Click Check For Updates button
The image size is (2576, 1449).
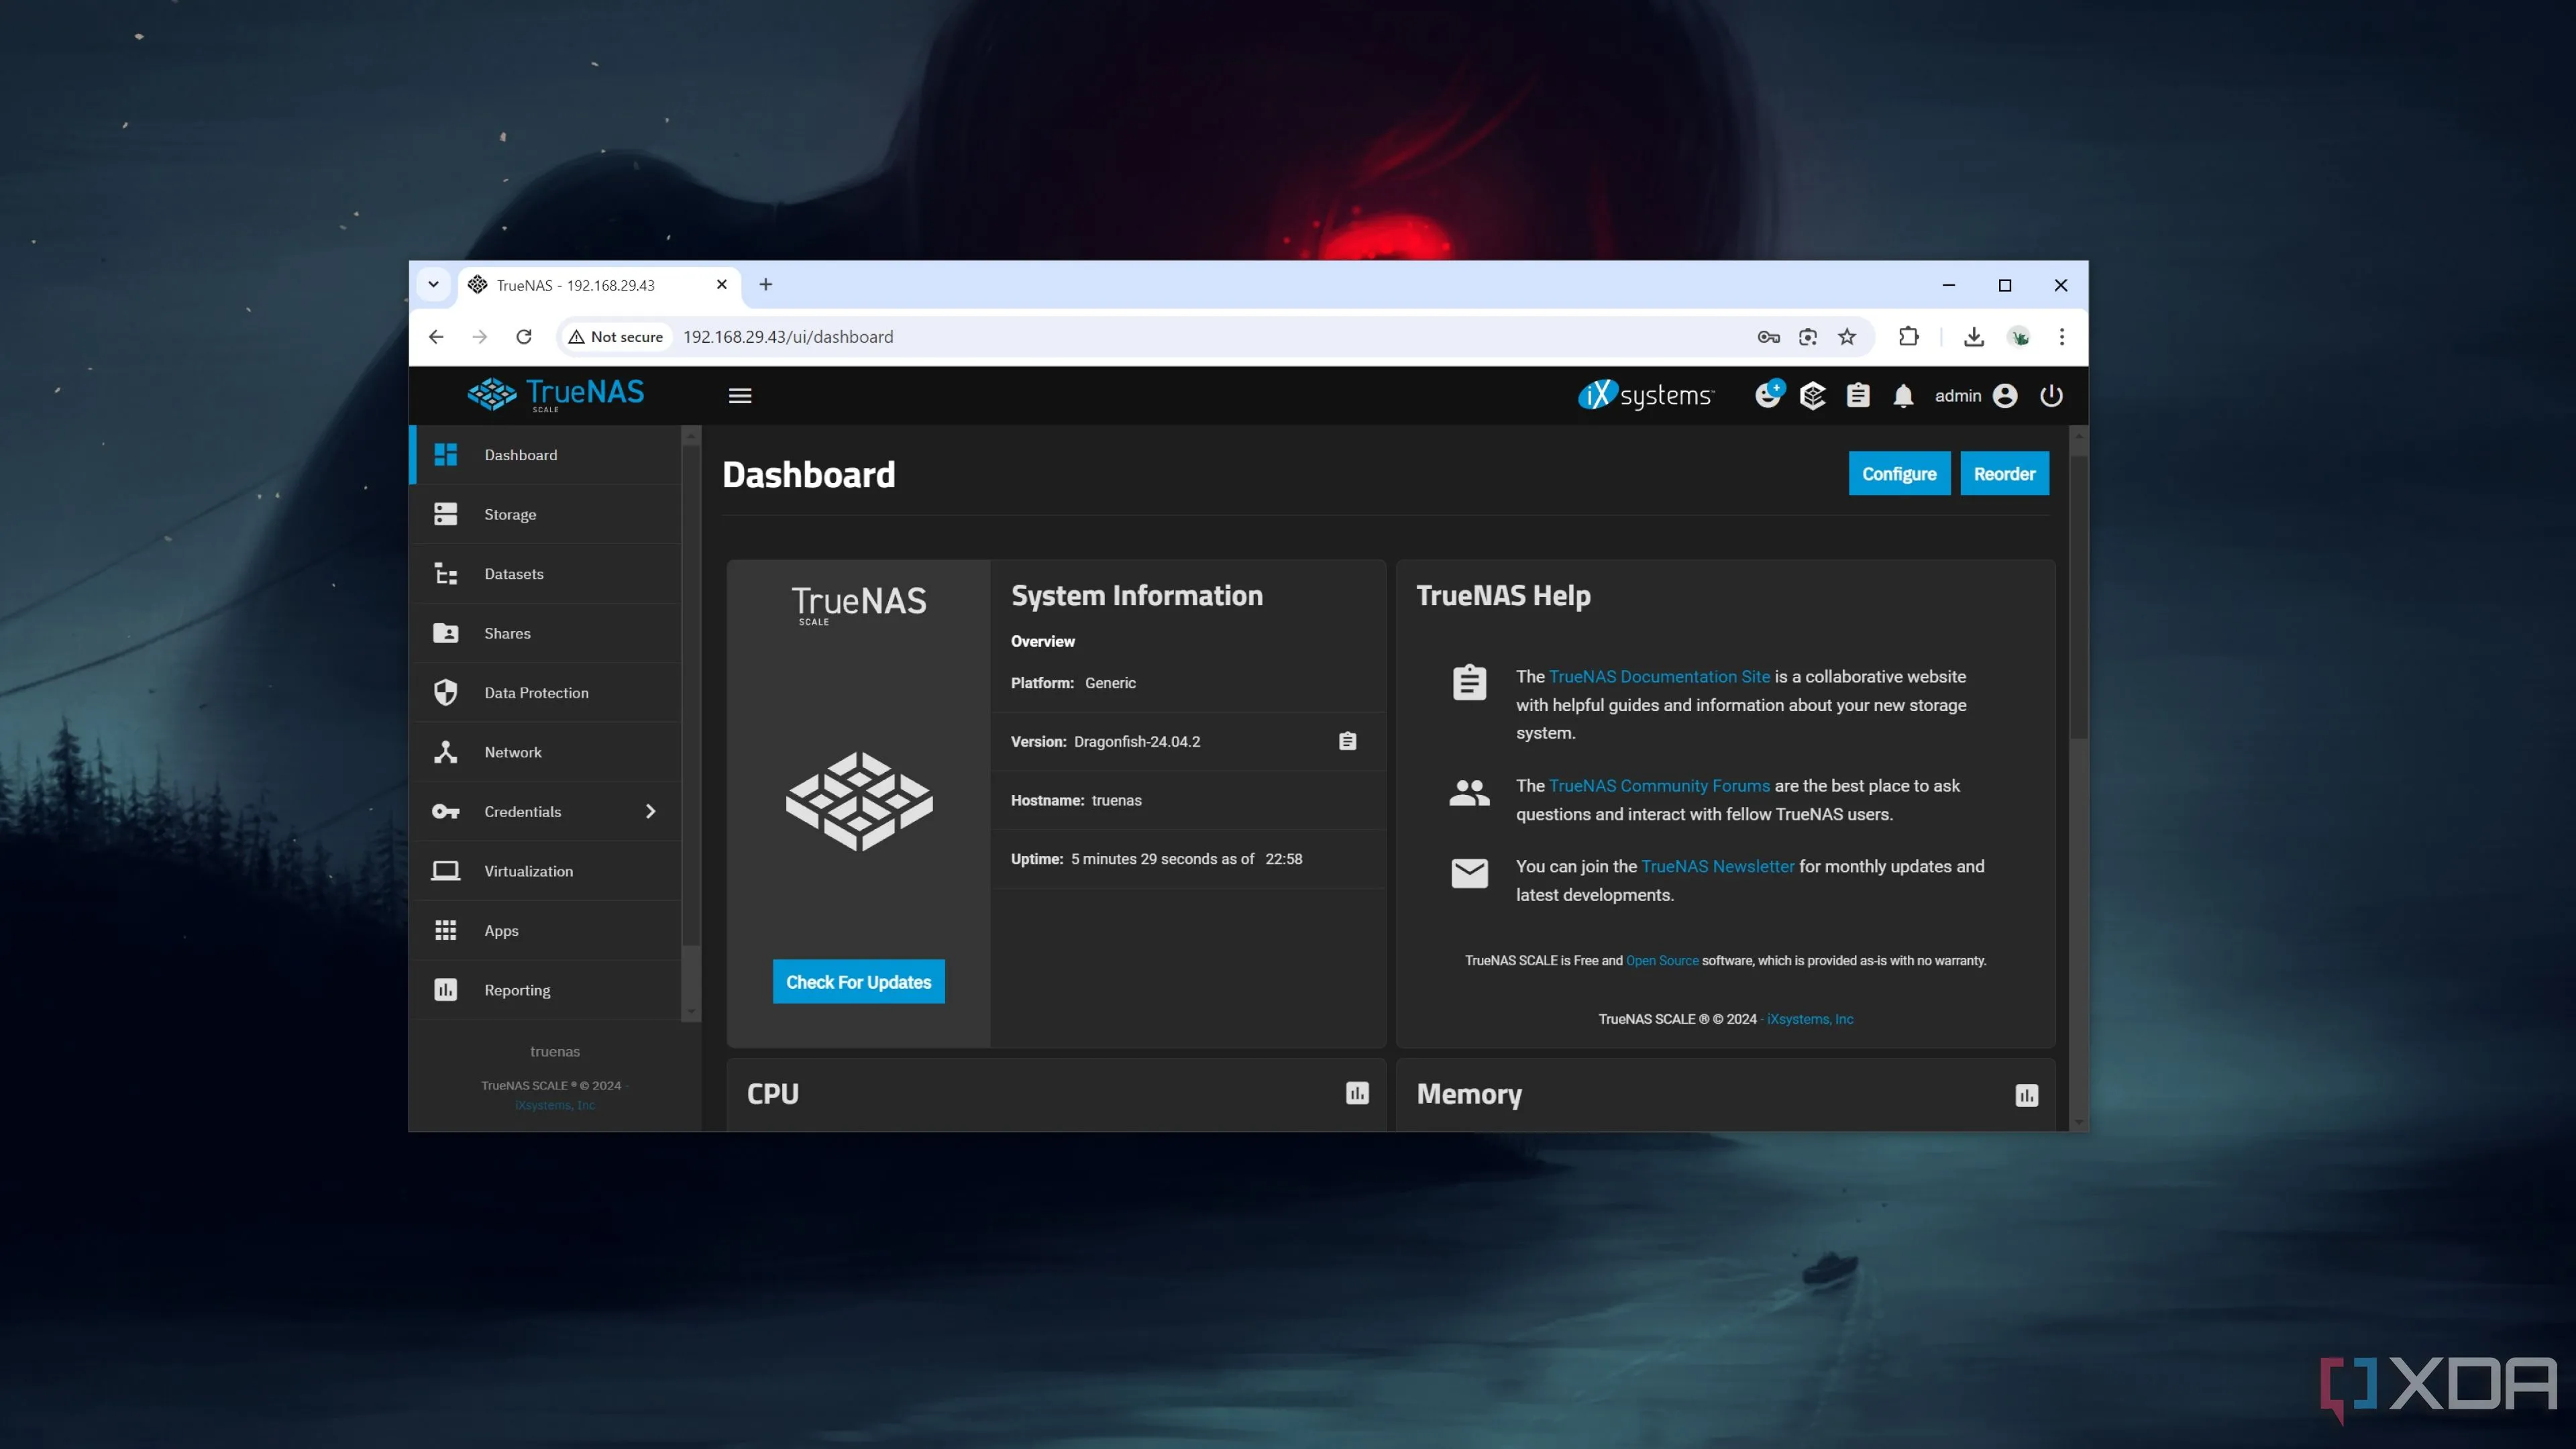[858, 982]
